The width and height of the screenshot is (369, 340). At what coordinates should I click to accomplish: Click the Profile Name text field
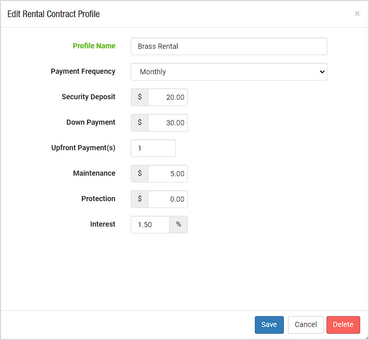click(229, 46)
